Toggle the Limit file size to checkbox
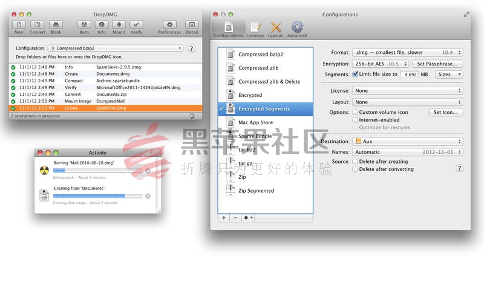The image size is (484, 303). point(355,74)
